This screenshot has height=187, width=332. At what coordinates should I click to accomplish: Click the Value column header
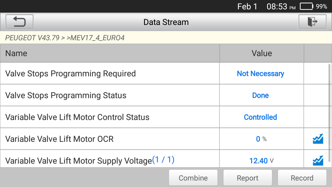click(262, 53)
